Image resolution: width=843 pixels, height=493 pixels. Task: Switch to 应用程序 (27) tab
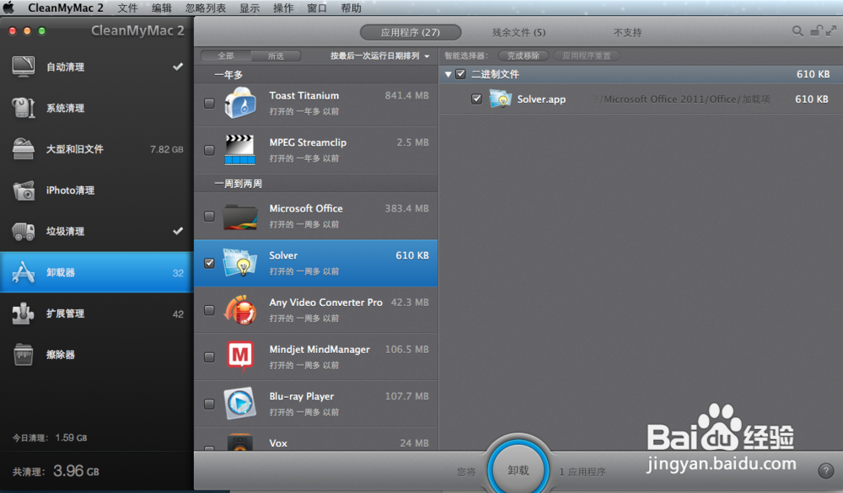coord(411,32)
